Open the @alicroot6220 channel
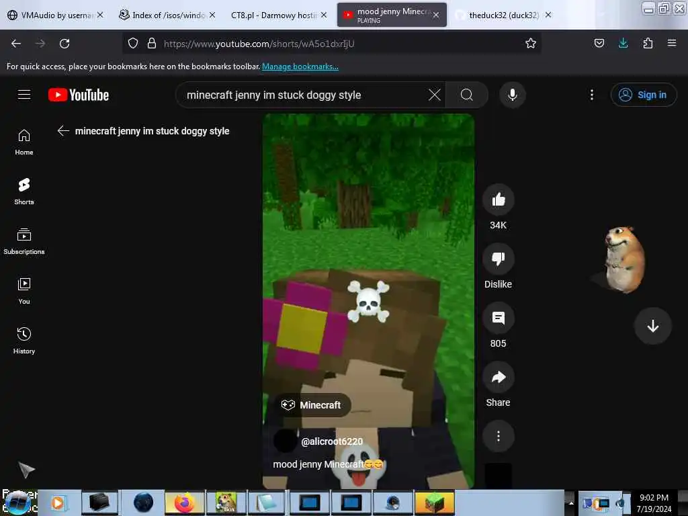The image size is (688, 516). coord(332,441)
